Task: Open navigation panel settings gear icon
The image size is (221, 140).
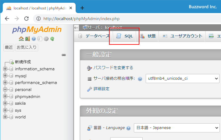Action: [46, 39]
